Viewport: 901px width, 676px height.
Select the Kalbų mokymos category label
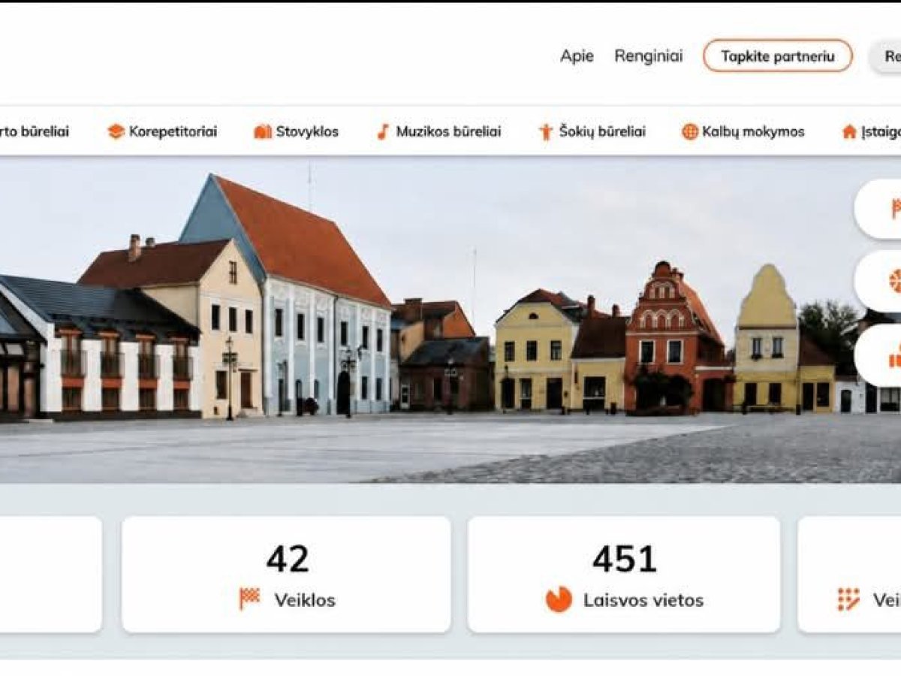pyautogui.click(x=753, y=132)
